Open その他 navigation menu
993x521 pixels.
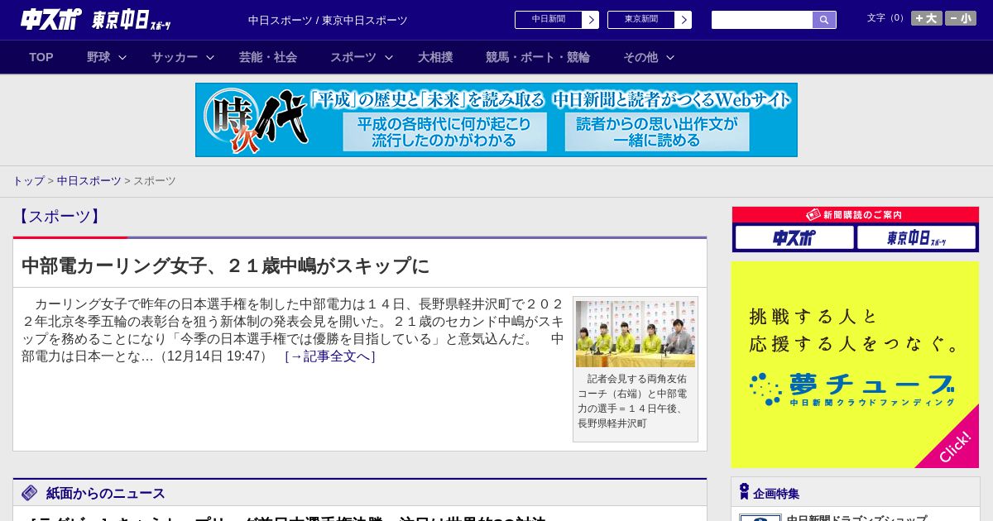tap(640, 57)
